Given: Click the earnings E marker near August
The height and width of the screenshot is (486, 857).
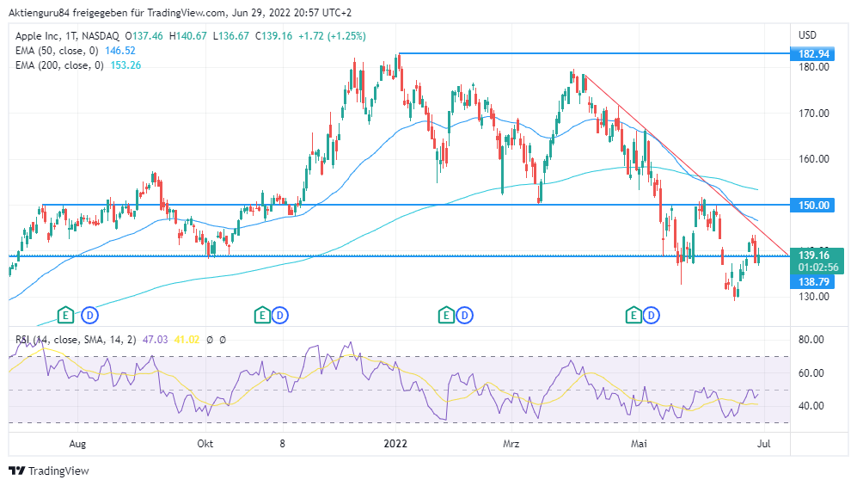Looking at the screenshot, I should tap(65, 315).
